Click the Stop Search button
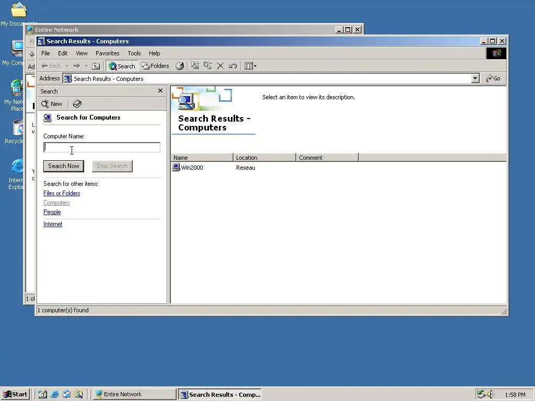This screenshot has width=535, height=401. point(112,166)
